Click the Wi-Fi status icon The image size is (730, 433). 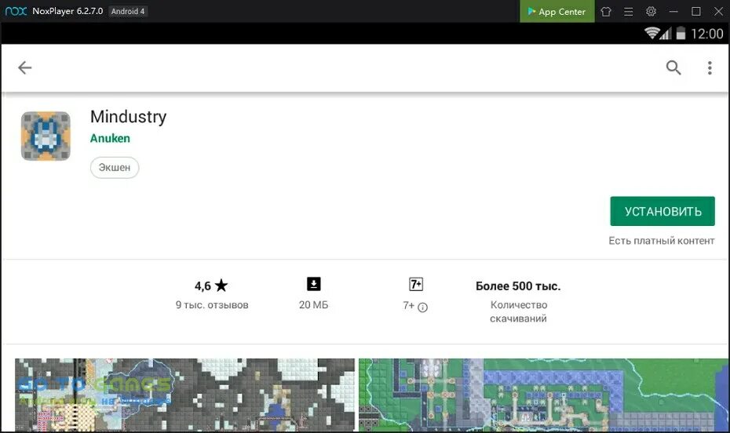click(652, 33)
